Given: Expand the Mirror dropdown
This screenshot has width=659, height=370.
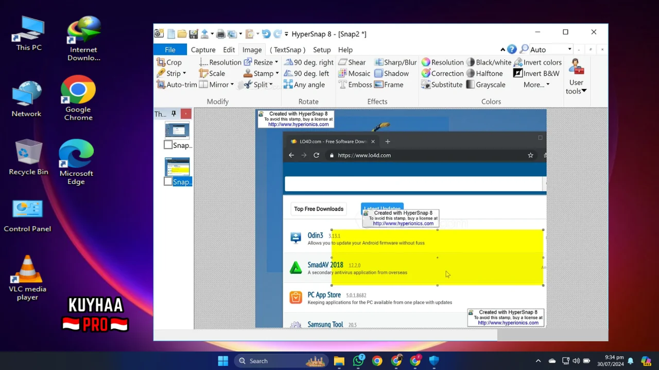Looking at the screenshot, I should coord(232,85).
